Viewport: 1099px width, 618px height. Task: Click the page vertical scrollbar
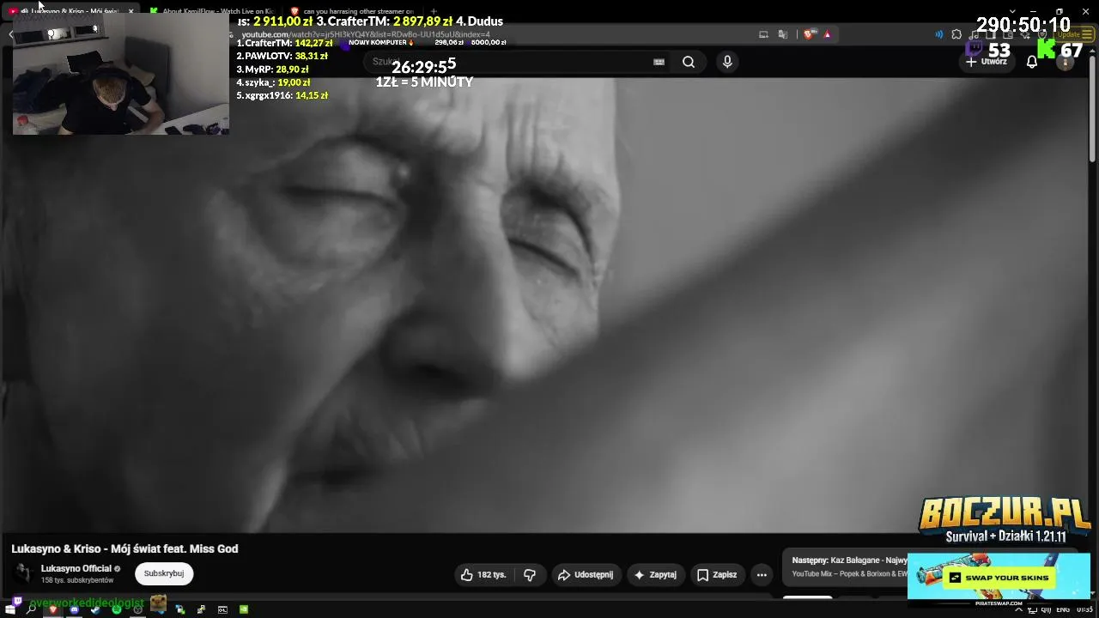1093,112
